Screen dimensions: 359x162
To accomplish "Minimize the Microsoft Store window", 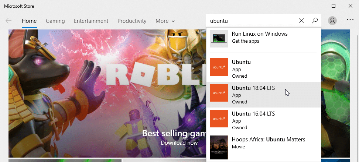I will point(317,6).
